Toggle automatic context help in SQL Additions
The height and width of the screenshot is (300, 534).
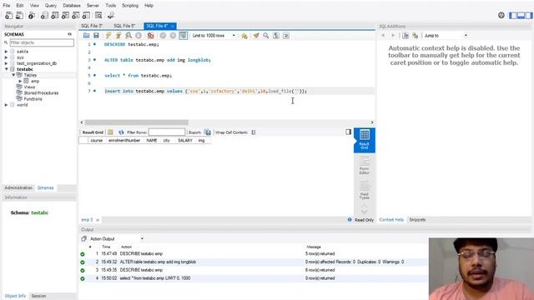coord(416,35)
